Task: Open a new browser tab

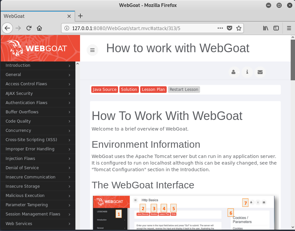Action: pyautogui.click(x=80, y=16)
